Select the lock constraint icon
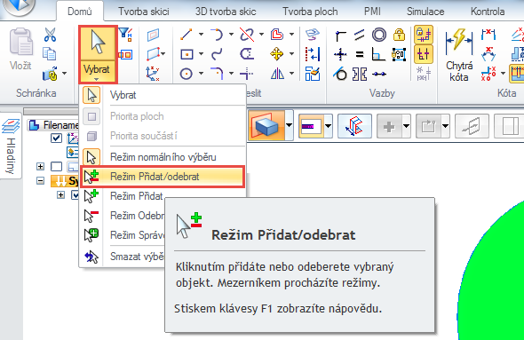Image resolution: width=524 pixels, height=340 pixels. (399, 35)
